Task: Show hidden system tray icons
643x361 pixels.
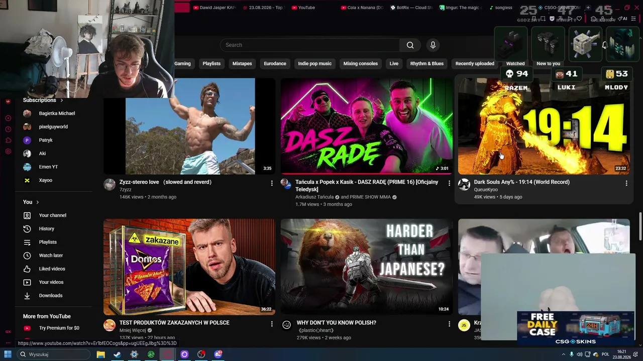Action: click(x=563, y=354)
